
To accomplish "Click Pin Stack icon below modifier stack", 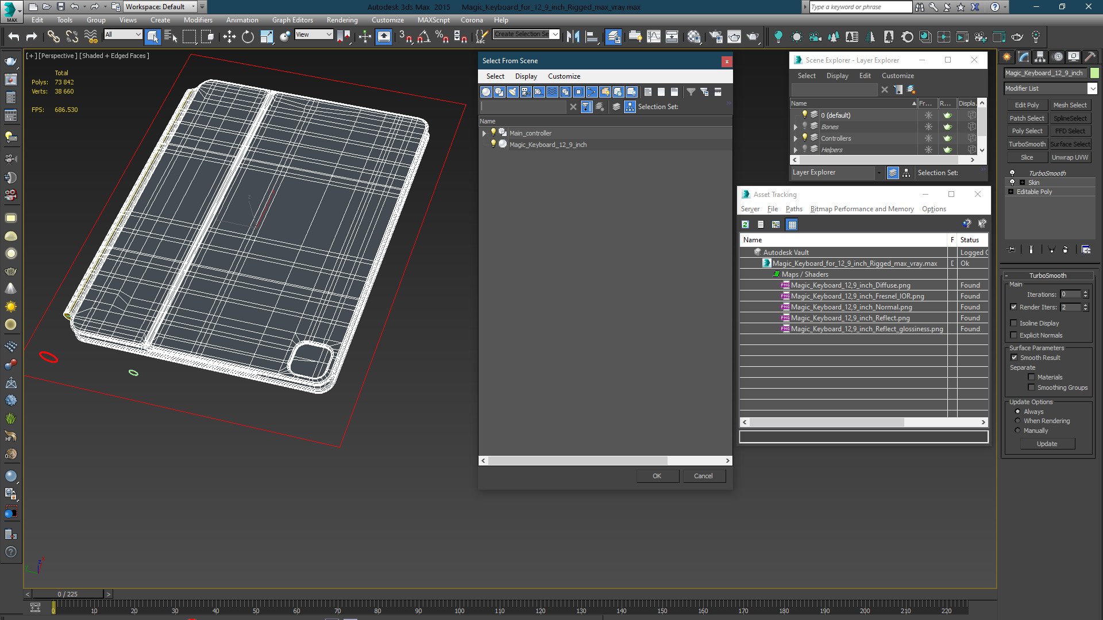I will tap(1012, 250).
